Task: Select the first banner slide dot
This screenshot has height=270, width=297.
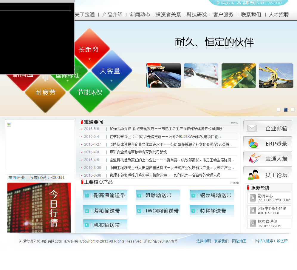Action: point(278,109)
